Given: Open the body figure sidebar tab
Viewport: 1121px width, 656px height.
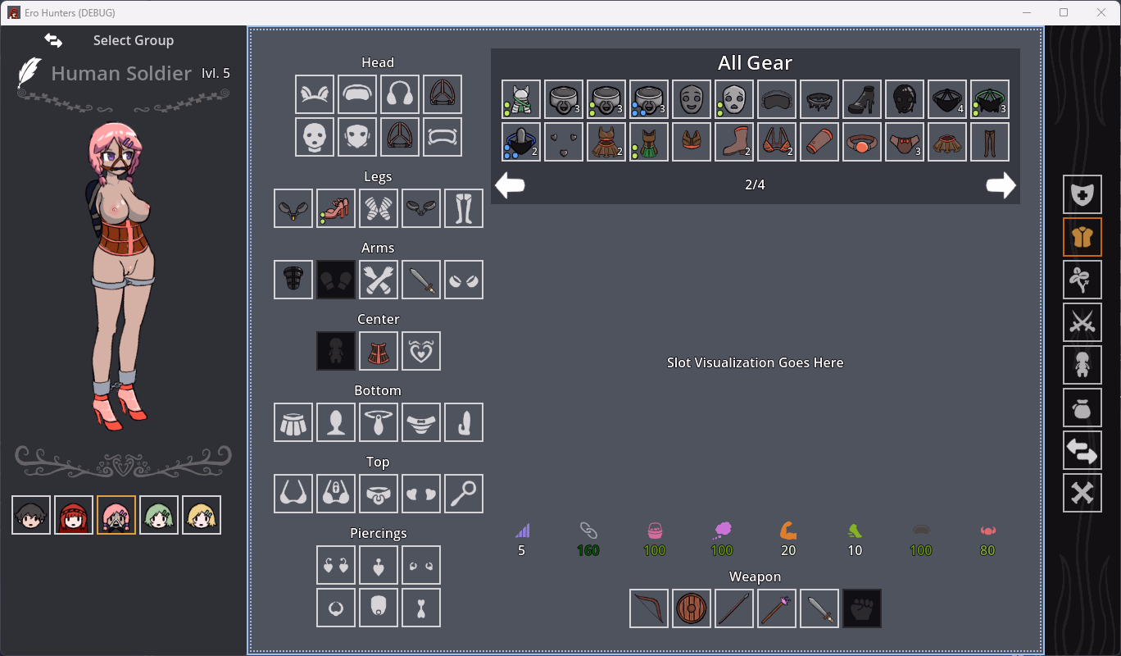Looking at the screenshot, I should coord(1082,365).
